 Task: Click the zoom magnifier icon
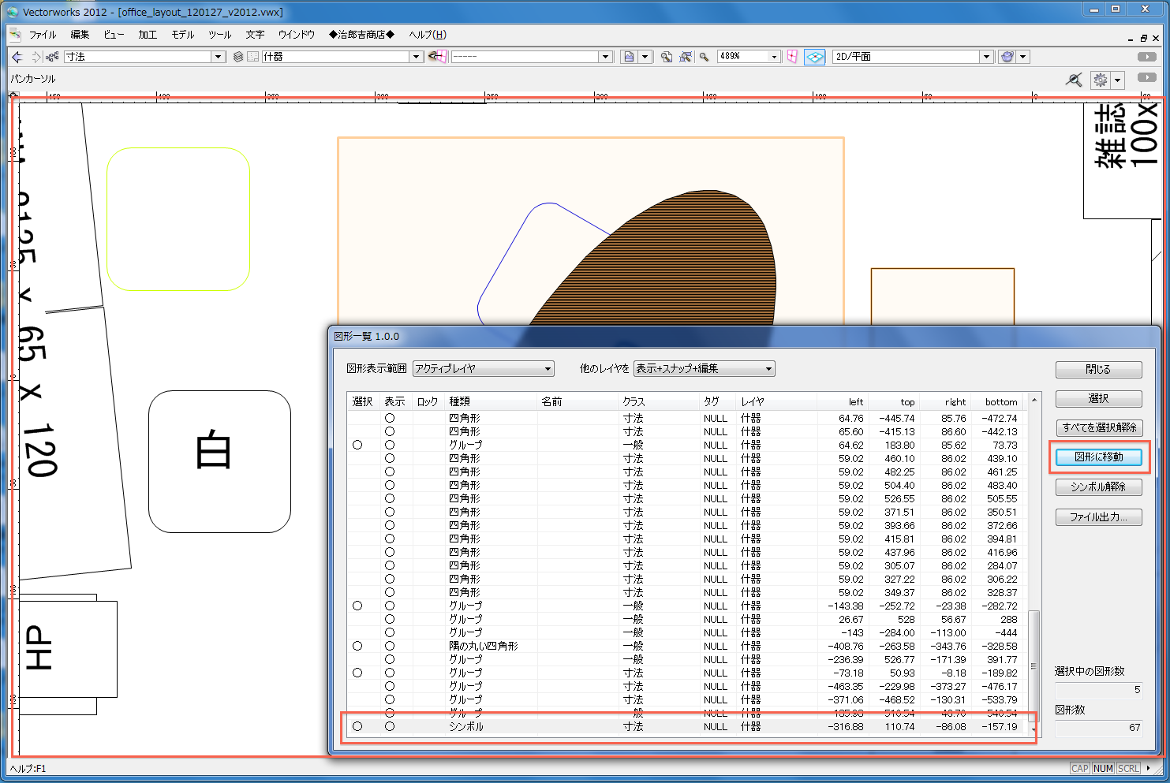point(705,57)
